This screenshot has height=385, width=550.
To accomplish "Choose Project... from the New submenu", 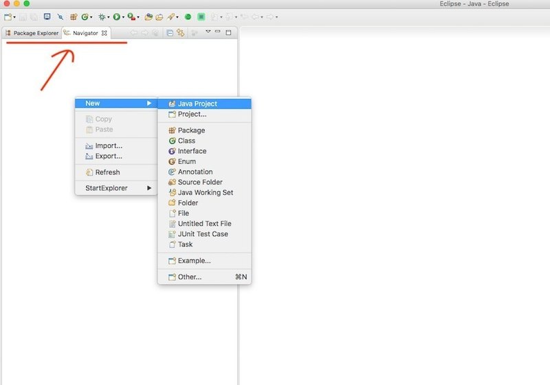I will 204,114.
